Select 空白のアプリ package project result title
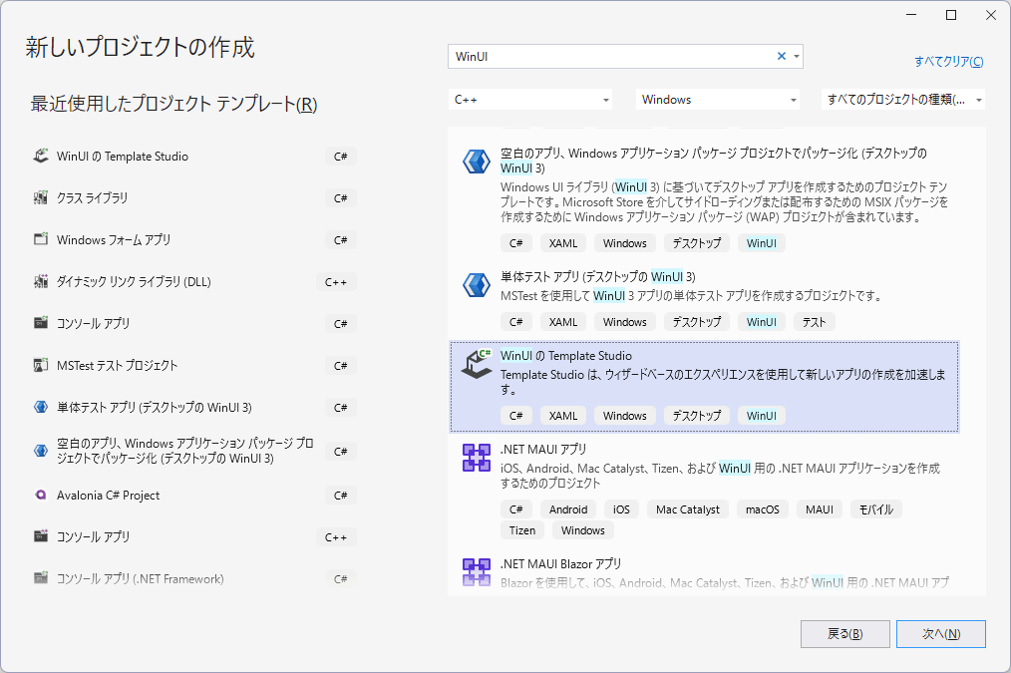 [x=713, y=161]
